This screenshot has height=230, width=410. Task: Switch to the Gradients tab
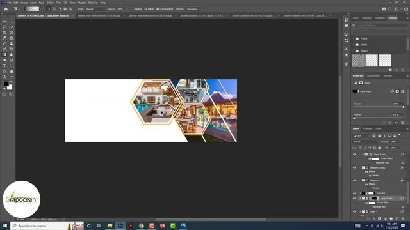[380, 18]
